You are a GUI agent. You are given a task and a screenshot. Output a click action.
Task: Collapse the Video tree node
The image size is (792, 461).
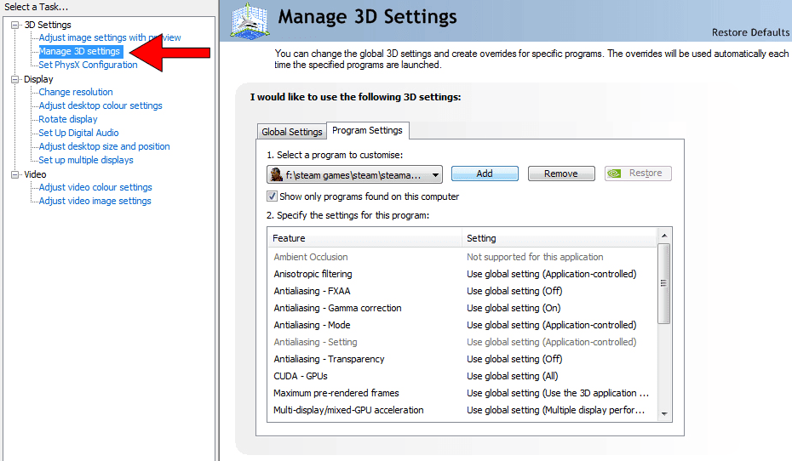(15, 174)
